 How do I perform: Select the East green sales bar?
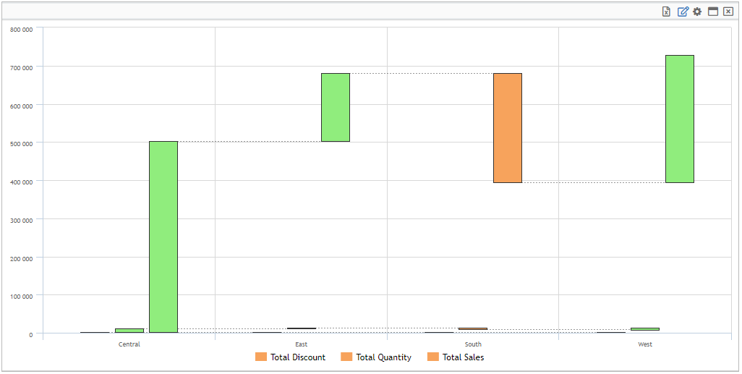(336, 107)
